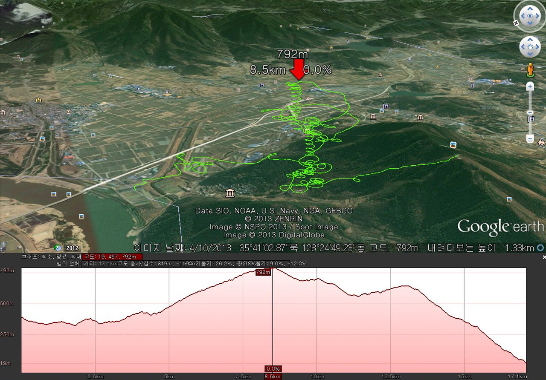This screenshot has width=546, height=380.
Task: Click the 12.5km tick on distance axis
Action: pos(392,377)
